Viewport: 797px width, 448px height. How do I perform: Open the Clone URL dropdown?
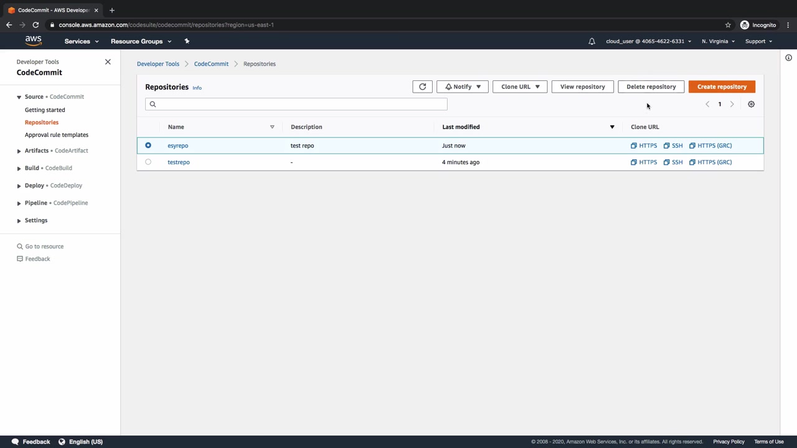pos(520,86)
